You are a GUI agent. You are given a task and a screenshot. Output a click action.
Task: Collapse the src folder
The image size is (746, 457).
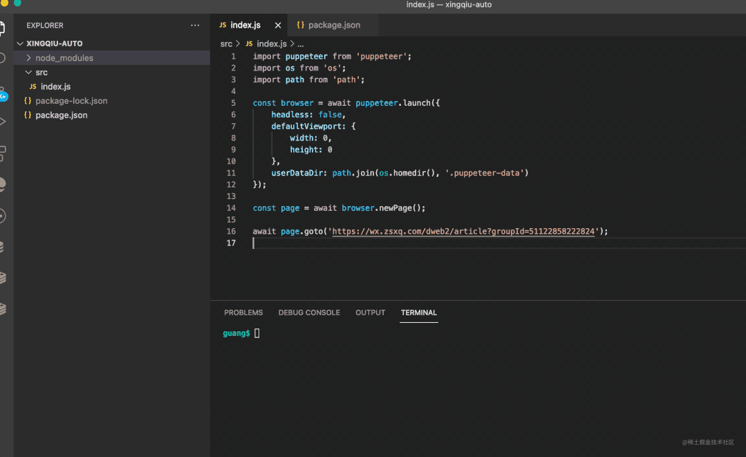pos(28,73)
